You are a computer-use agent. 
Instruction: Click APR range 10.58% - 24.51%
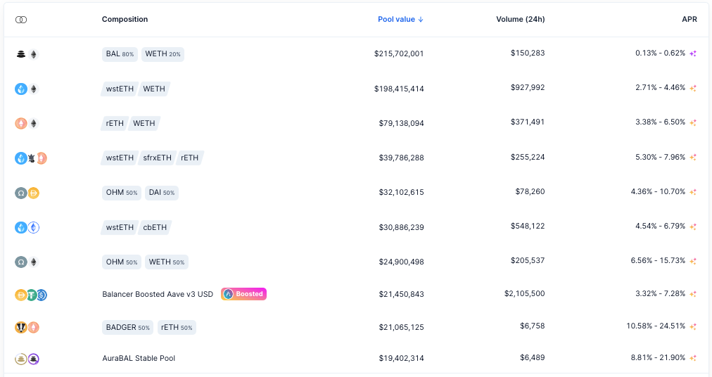coord(656,326)
